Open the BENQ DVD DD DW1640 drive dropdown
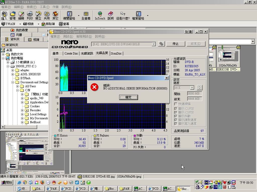257x192 pixels. click(x=154, y=44)
